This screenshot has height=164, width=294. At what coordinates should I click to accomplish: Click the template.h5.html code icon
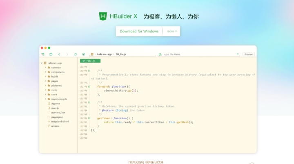49,121
